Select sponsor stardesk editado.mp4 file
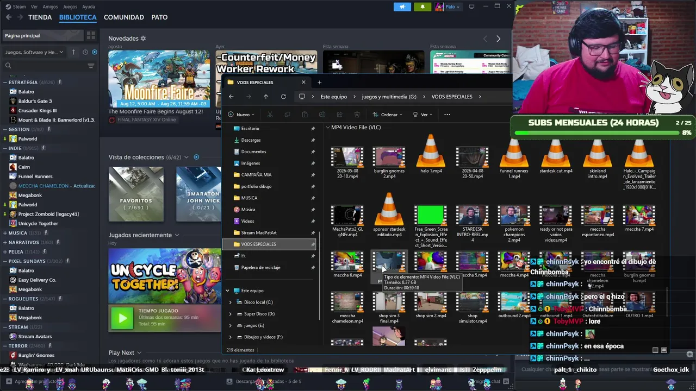The height and width of the screenshot is (391, 696). pos(389,215)
